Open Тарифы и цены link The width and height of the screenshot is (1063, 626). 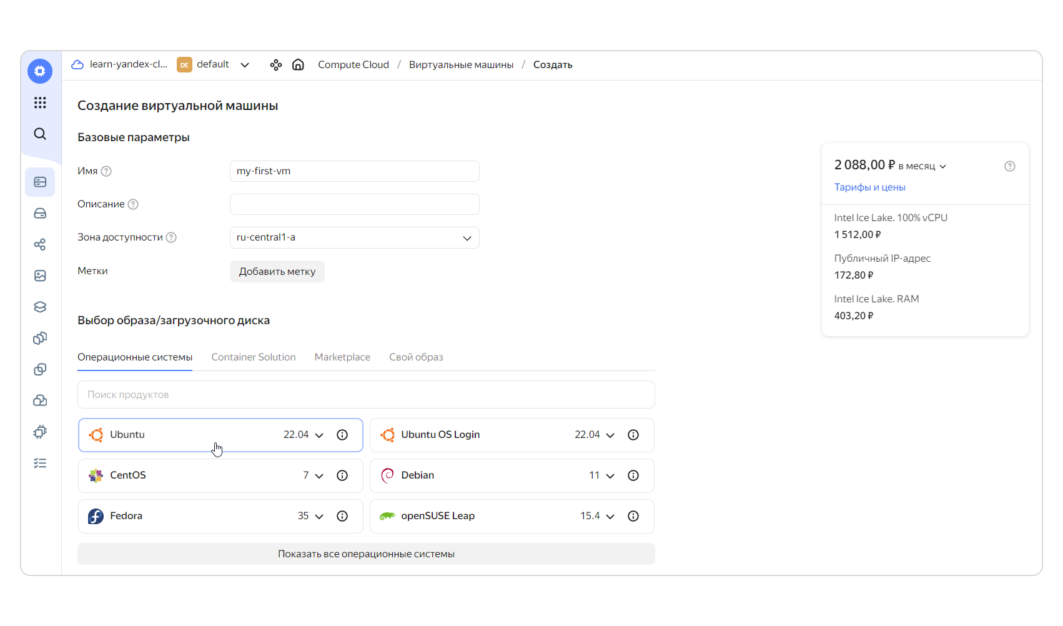coord(870,187)
